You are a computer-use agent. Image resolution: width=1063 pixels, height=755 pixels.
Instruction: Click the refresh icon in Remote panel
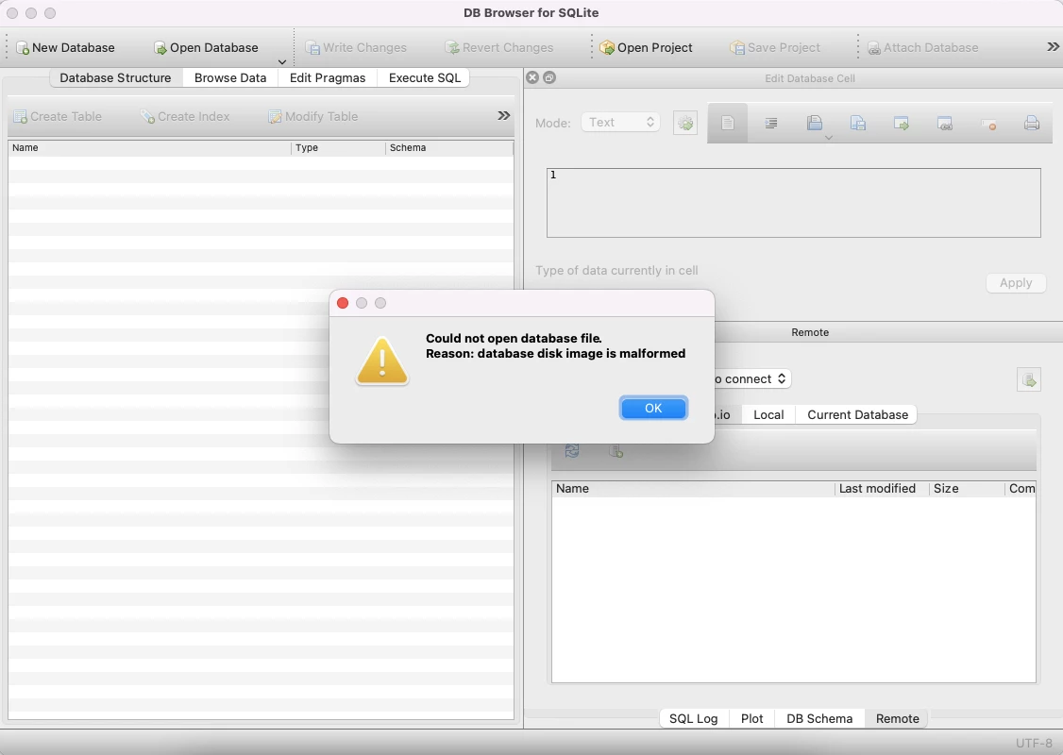coord(572,451)
